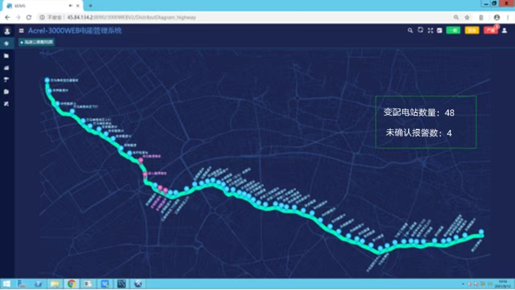Click the topmost pink alarm station node
Image resolution: width=515 pixels, height=290 pixels.
[141, 160]
